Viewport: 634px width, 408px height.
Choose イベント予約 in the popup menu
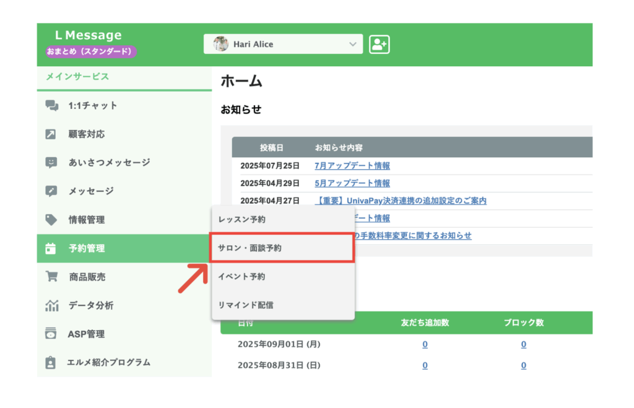click(x=242, y=276)
